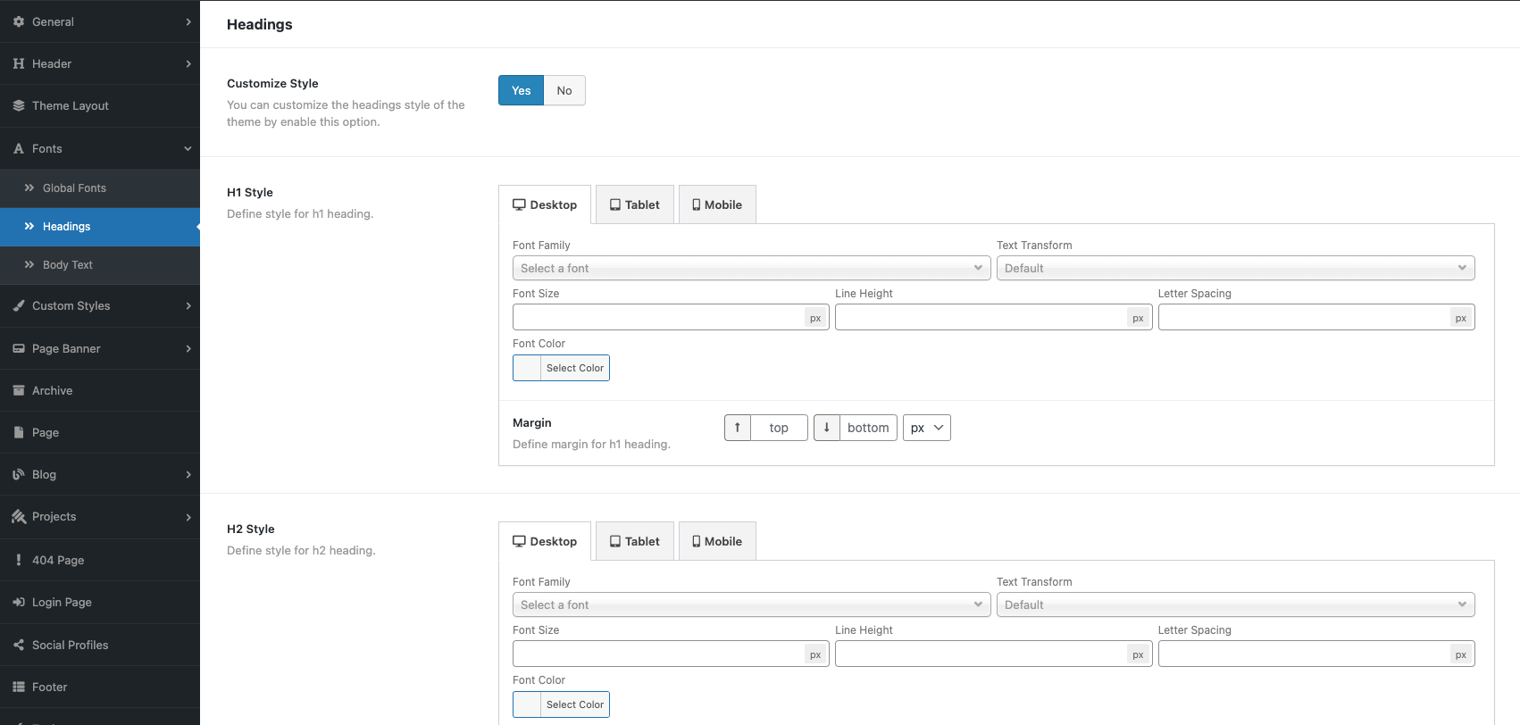The height and width of the screenshot is (725, 1520).
Task: Click the Login Page sign-in icon
Action: tap(19, 602)
